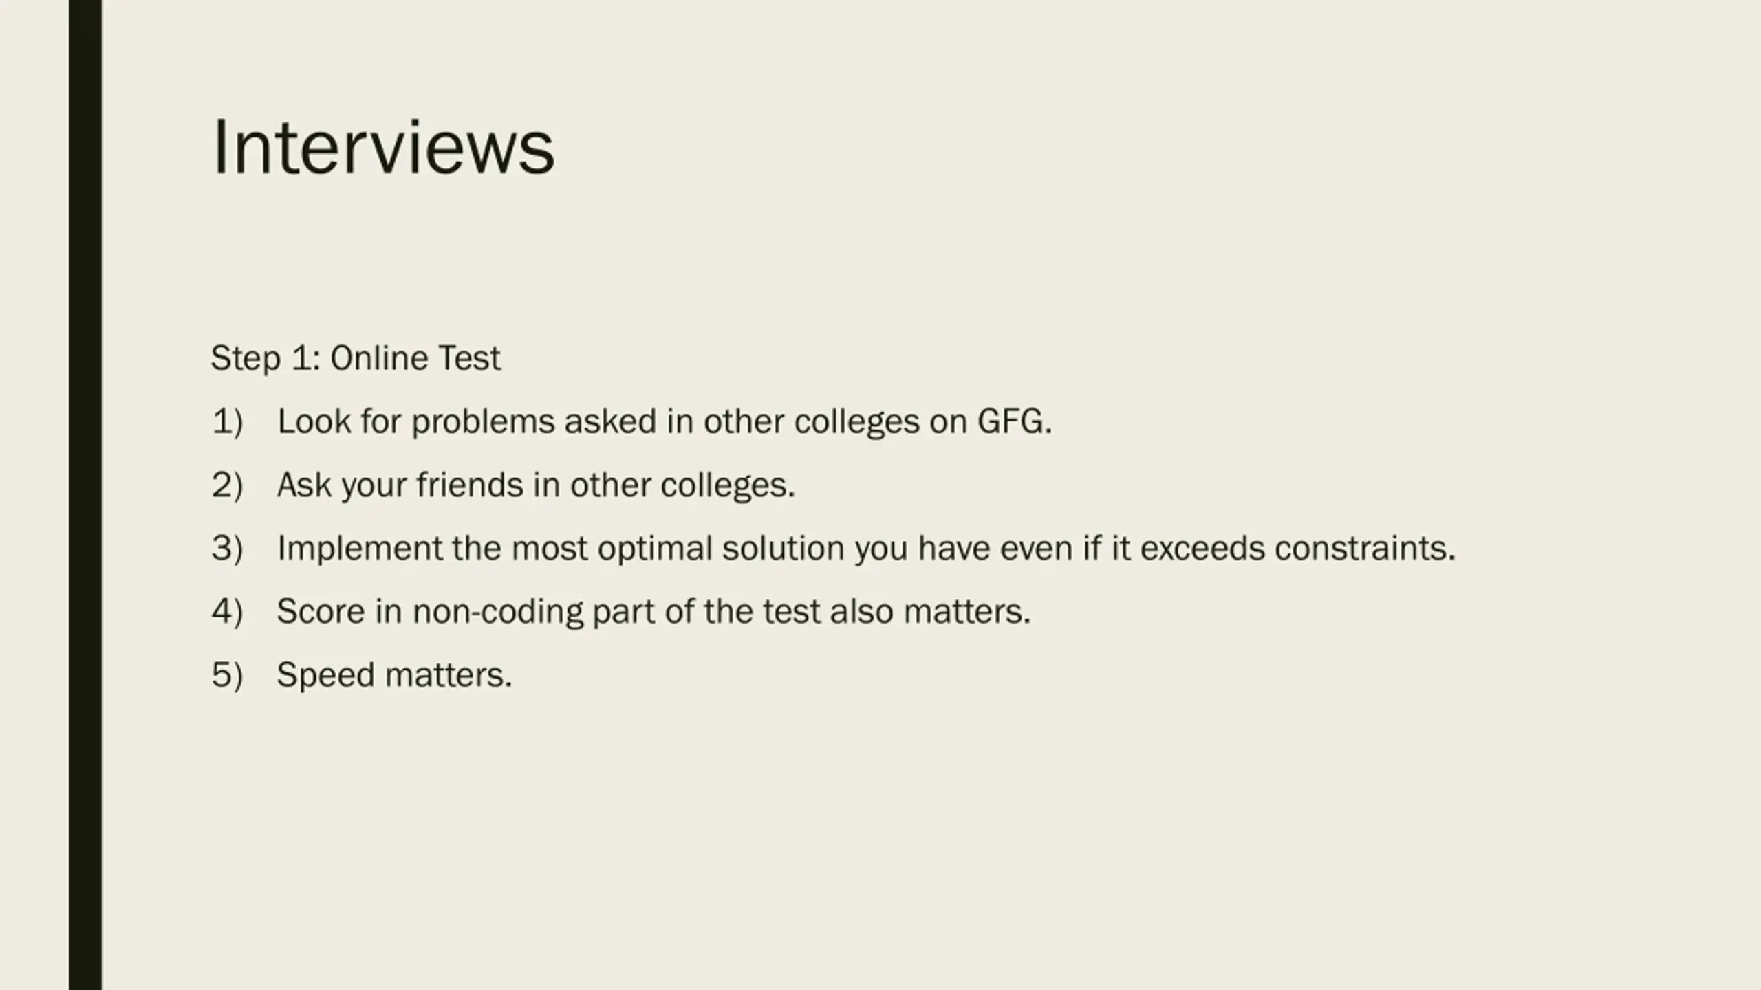Select the 'Ask your friends' list item
This screenshot has height=990, width=1761.
point(536,485)
